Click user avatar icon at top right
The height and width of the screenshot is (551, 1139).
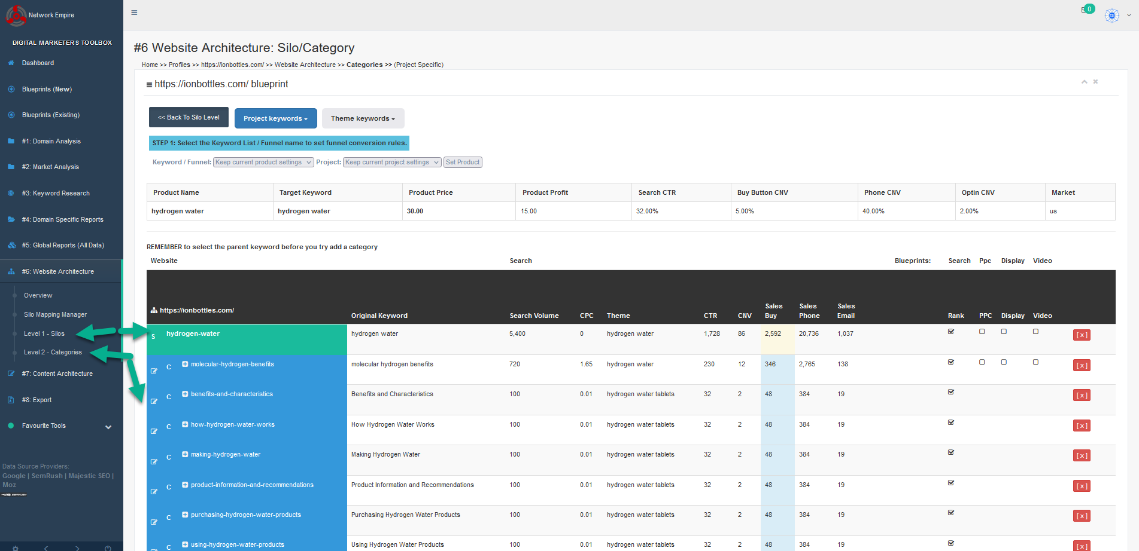[1111, 16]
